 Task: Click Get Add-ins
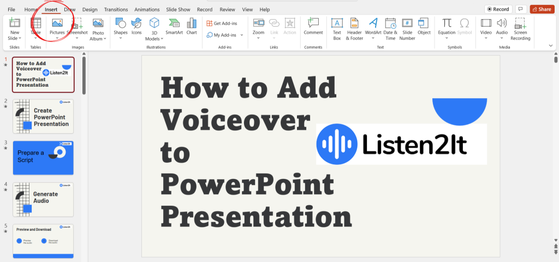222,23
